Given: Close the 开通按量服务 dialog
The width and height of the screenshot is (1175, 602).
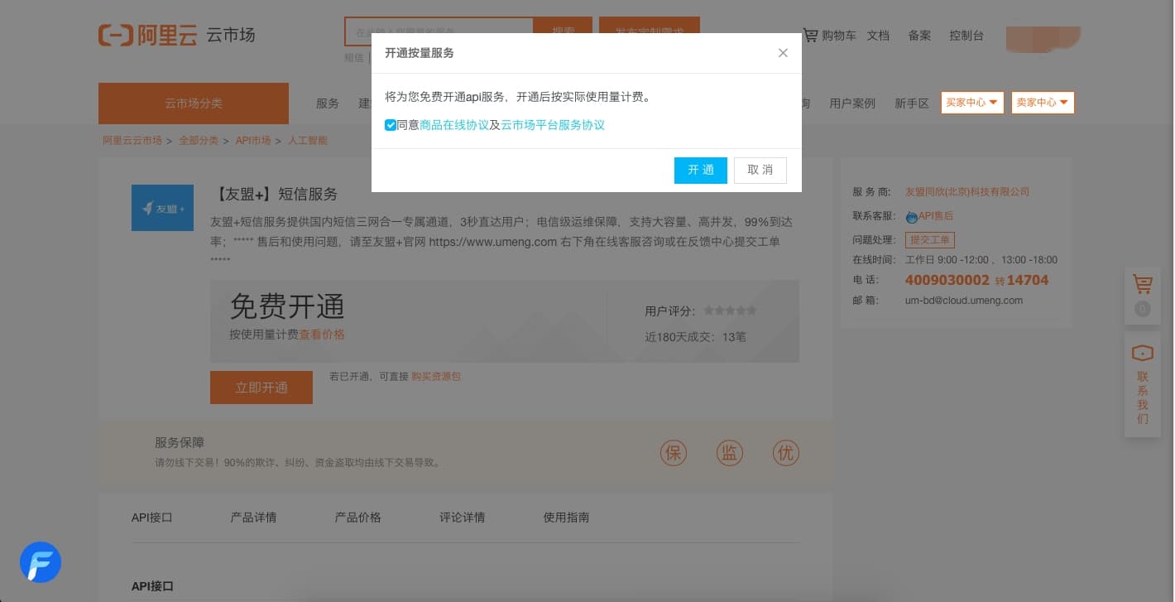Looking at the screenshot, I should click(783, 53).
